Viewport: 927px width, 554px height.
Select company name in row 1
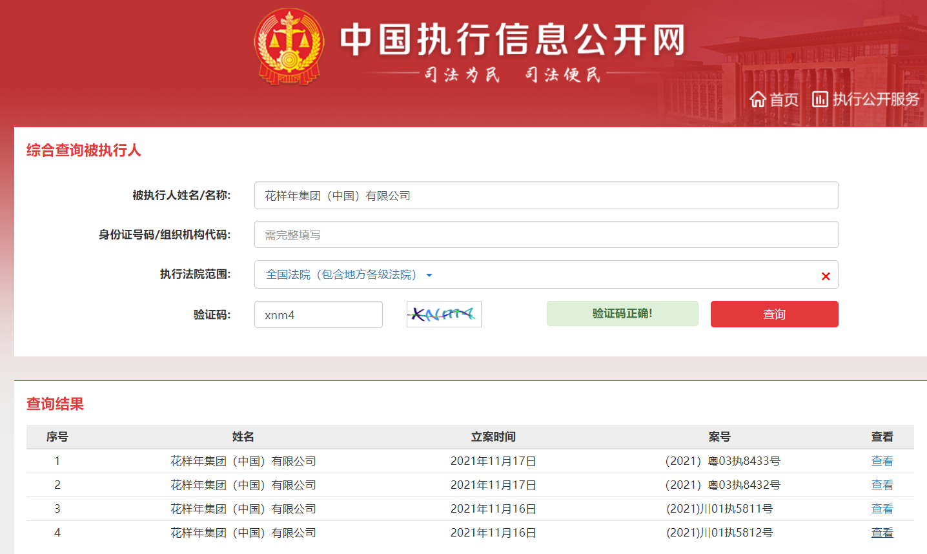pos(243,461)
